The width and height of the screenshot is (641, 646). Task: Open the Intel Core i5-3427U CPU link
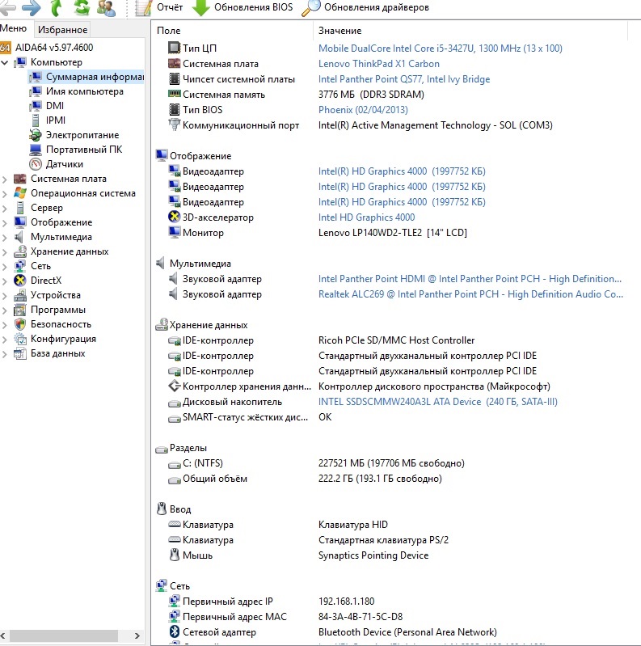pyautogui.click(x=440, y=49)
